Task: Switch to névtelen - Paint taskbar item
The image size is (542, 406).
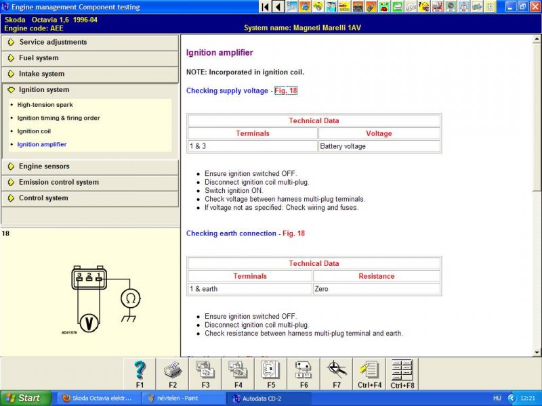Action: click(183, 398)
